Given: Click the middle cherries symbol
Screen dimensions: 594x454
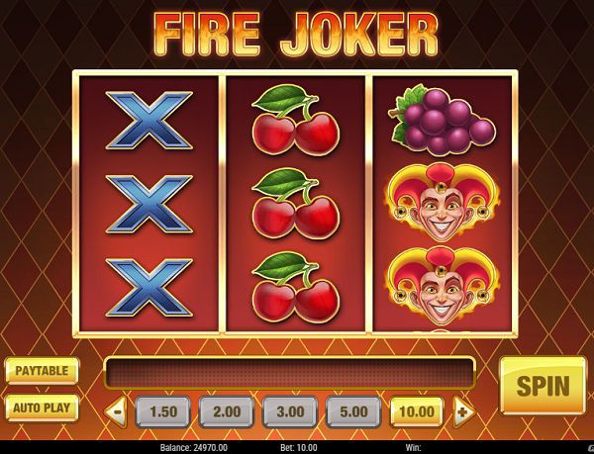Looking at the screenshot, I should (295, 204).
